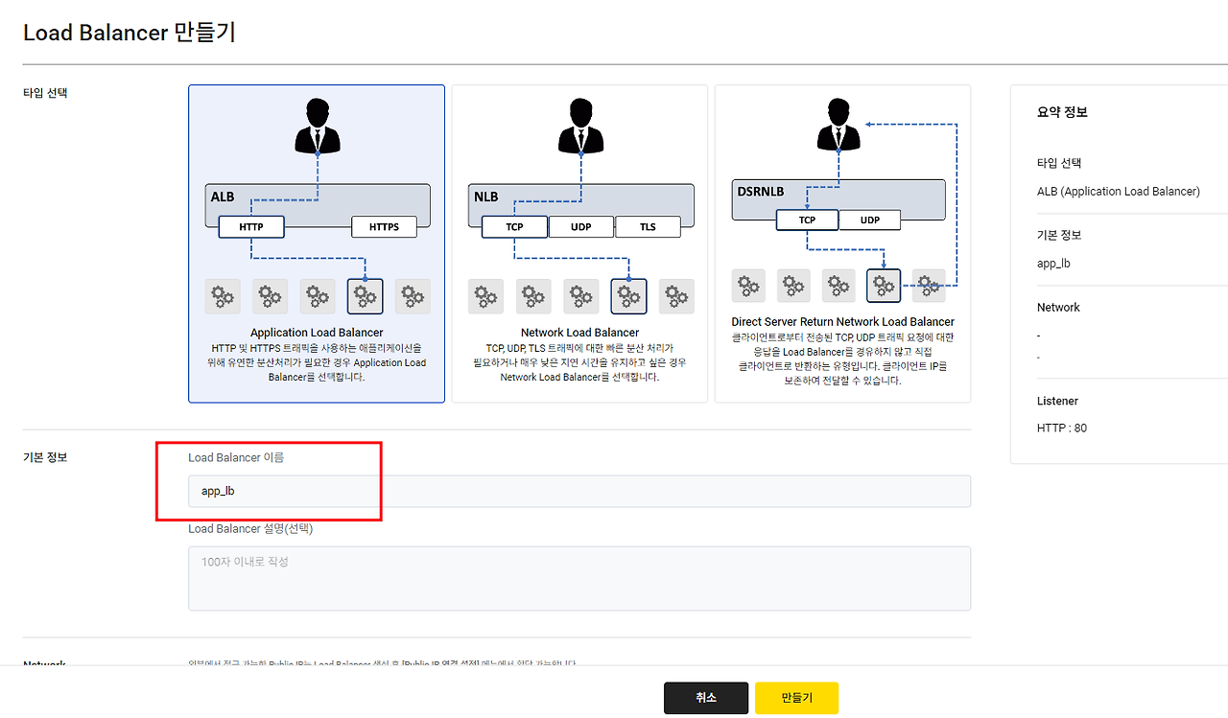The image size is (1228, 718).
Task: Click the user icon above the ALB diagram
Action: (x=318, y=126)
